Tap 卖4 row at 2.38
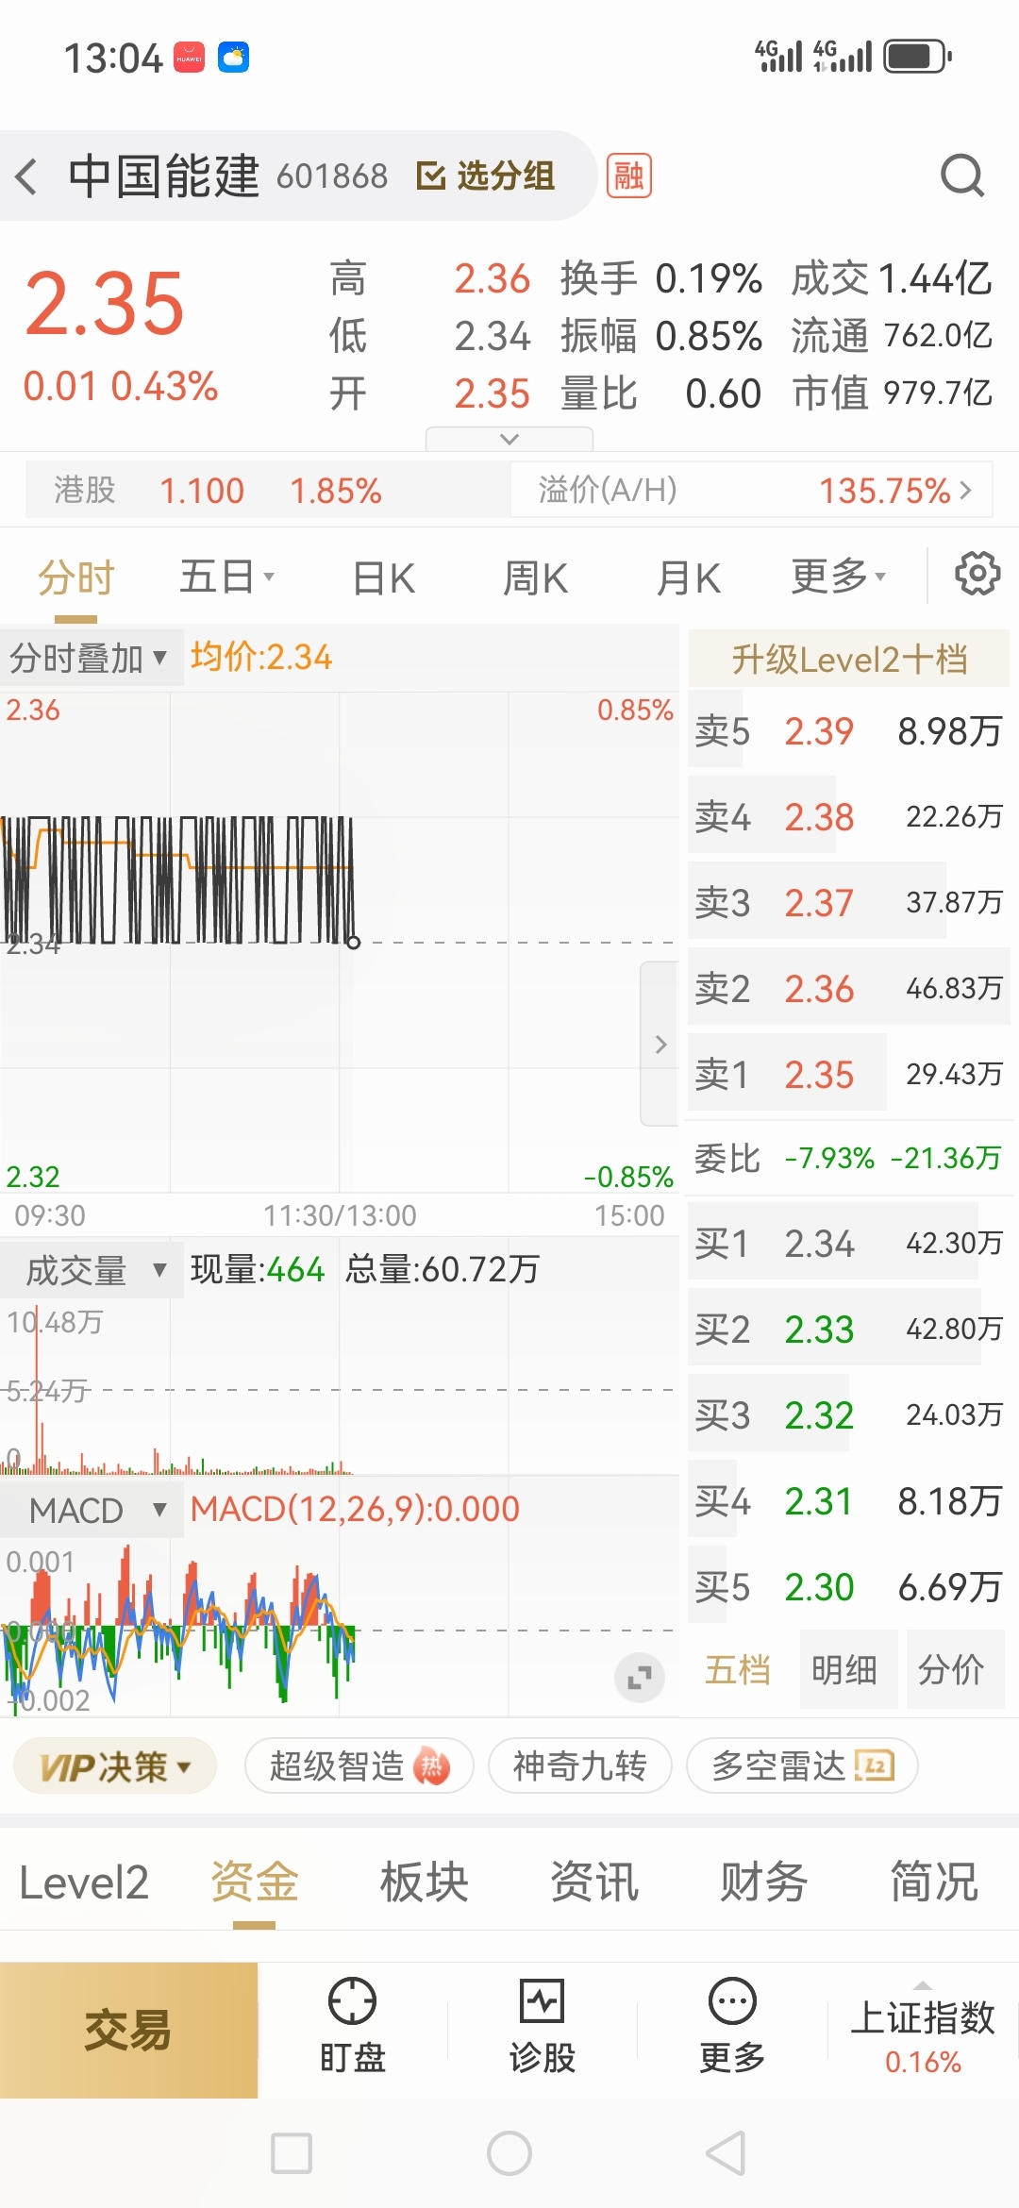 click(x=849, y=816)
